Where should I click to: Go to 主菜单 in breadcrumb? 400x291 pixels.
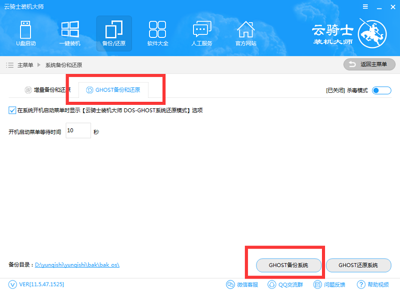(25, 65)
